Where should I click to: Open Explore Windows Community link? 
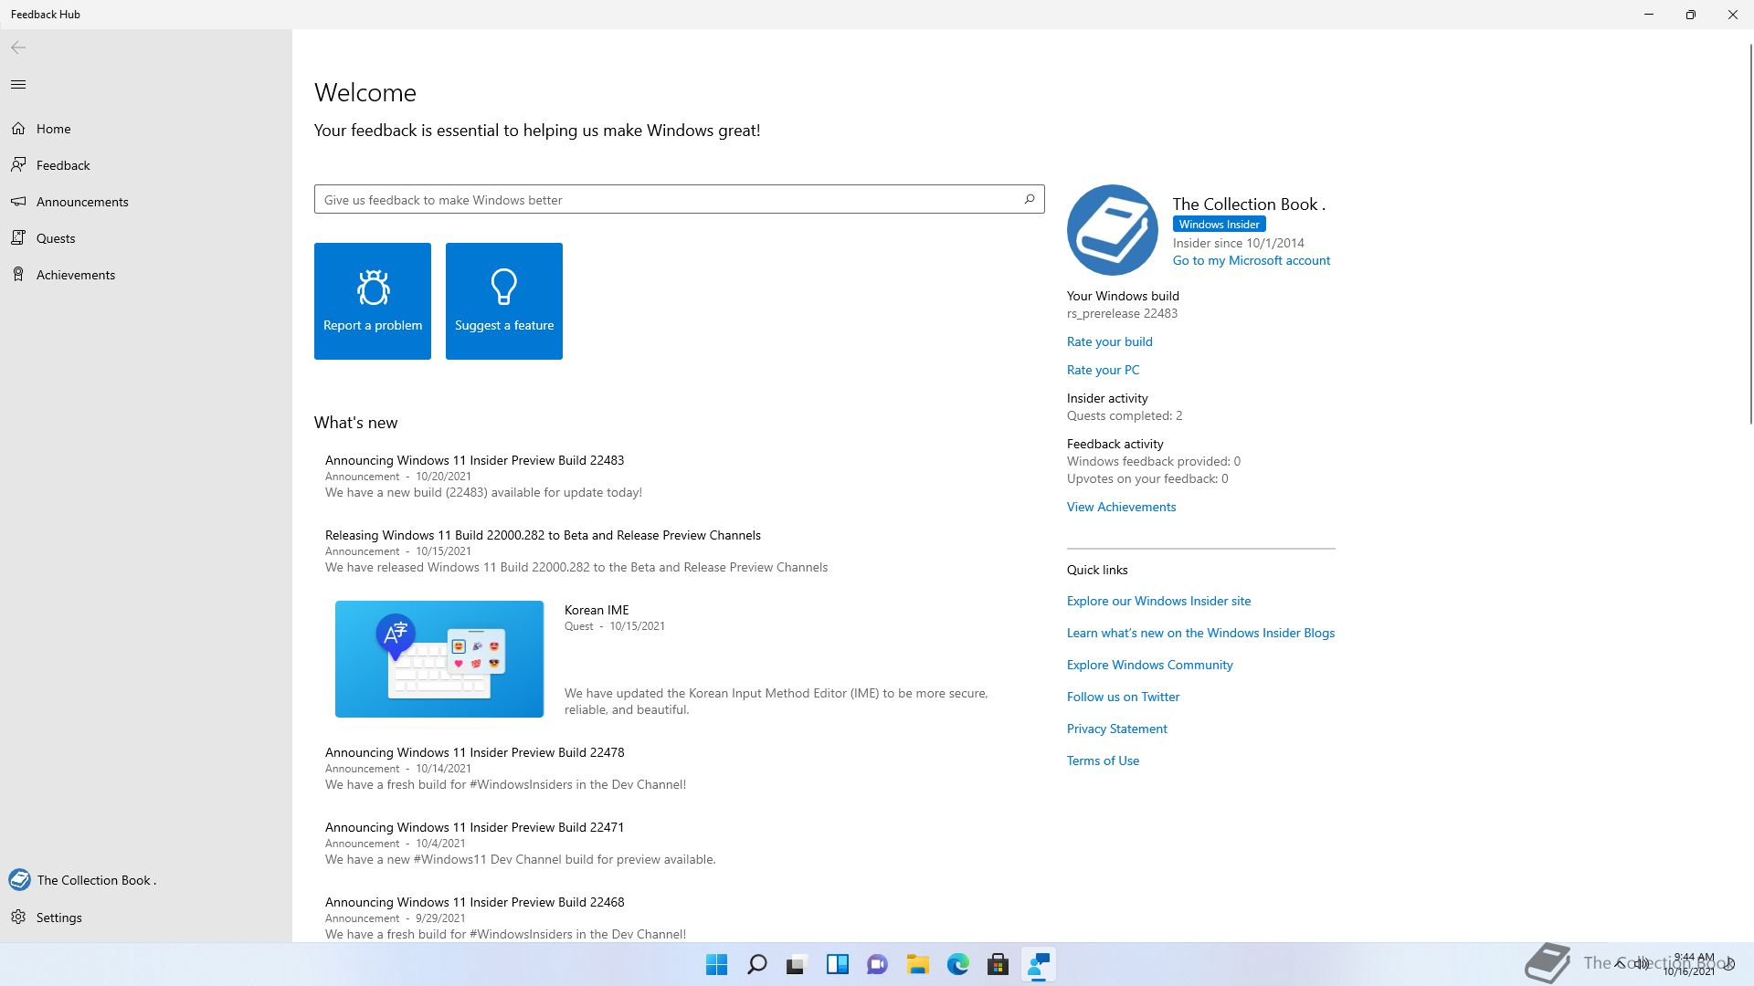tap(1149, 665)
